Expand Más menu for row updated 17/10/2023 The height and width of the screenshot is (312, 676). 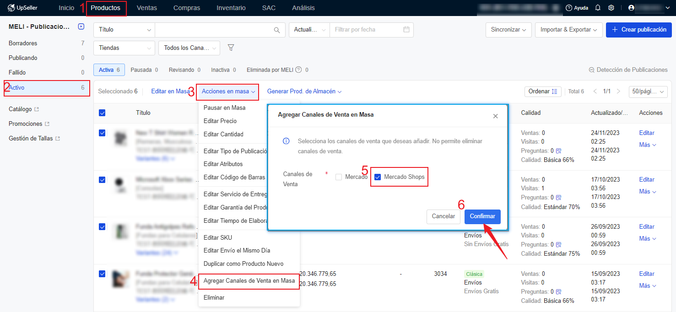click(x=648, y=192)
